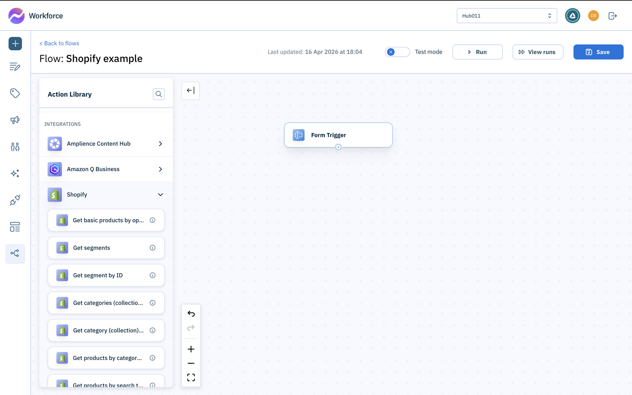Select the content editing icon in the sidebar

[x=15, y=66]
